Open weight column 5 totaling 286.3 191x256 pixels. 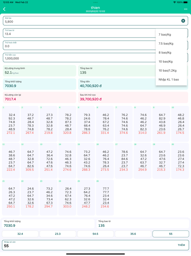pos(86,124)
